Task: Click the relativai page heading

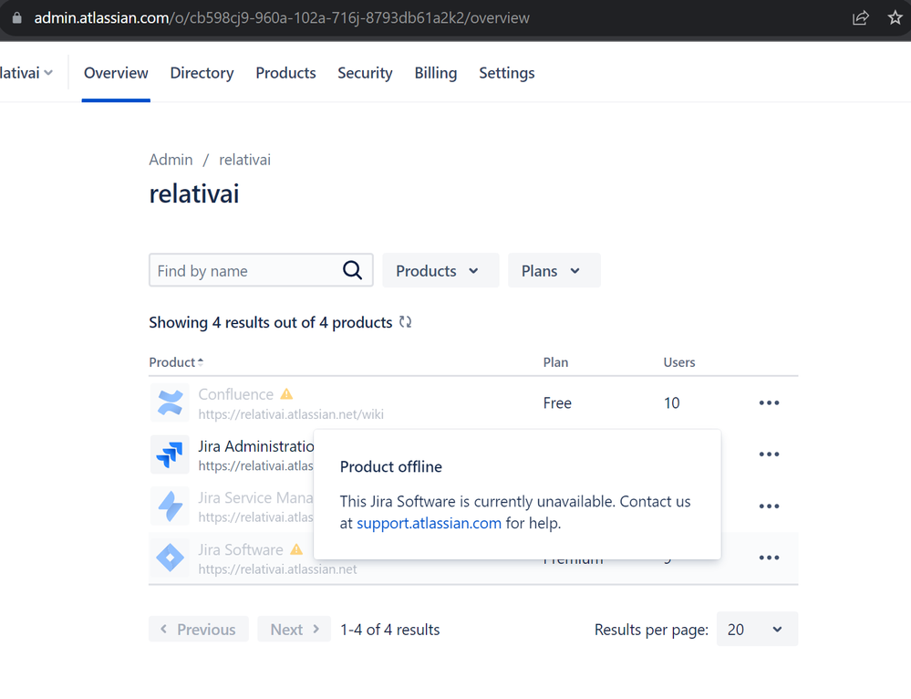Action: tap(194, 193)
